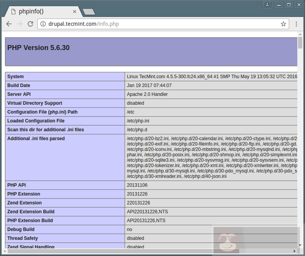Image resolution: width=305 pixels, height=256 pixels.
Task: Click the '220131226' value
Action: tap(138, 203)
